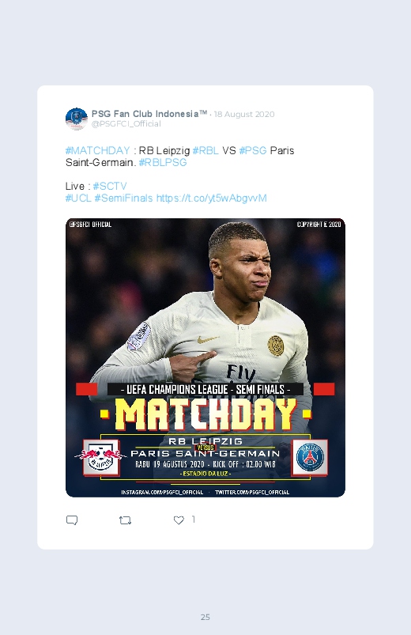
Task: Open the #SemiFinals hashtag
Action: tap(123, 198)
